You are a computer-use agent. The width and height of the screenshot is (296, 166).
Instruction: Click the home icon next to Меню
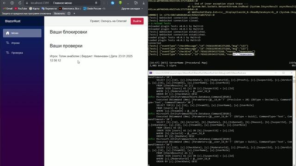(x=7, y=33)
